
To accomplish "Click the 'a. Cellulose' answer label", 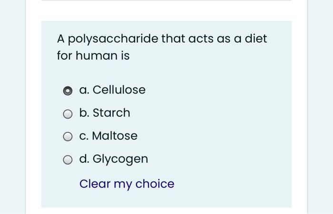I will [113, 90].
